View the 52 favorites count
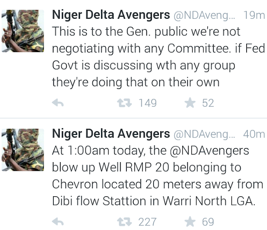Viewport: 267px width, 230px height. [x=208, y=103]
